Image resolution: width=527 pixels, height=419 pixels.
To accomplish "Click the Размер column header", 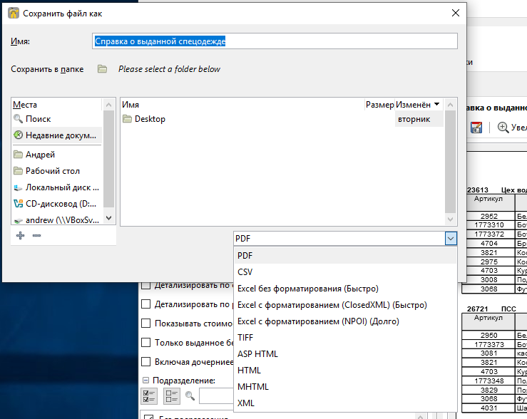I will point(379,105).
